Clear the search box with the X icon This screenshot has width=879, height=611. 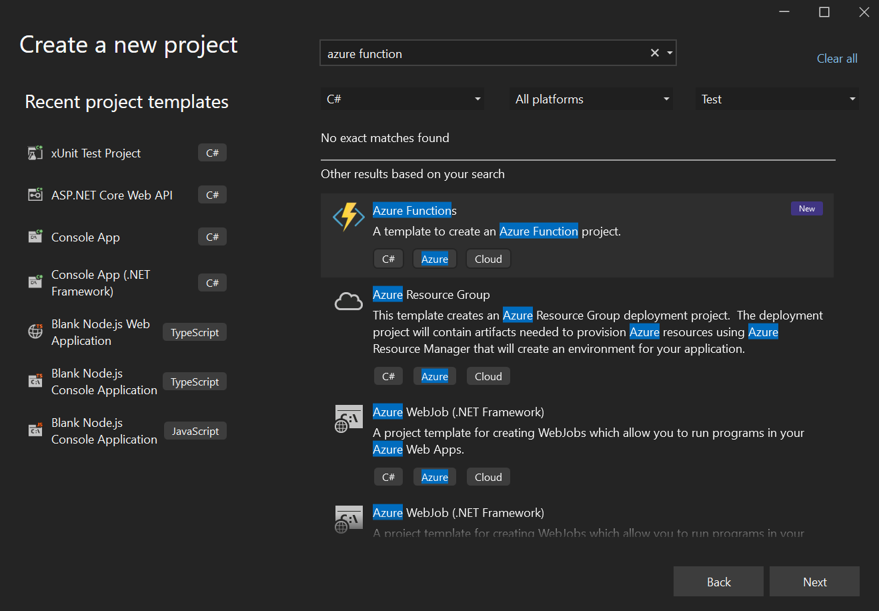pyautogui.click(x=655, y=53)
